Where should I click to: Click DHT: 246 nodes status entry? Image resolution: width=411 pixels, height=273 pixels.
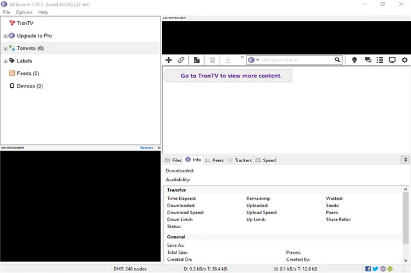[130, 269]
